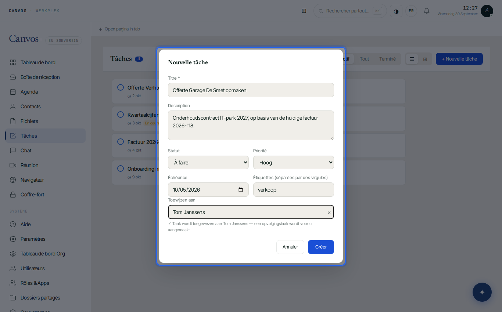Switch to grid view icon
Viewport: 502px width, 312px height.
click(425, 59)
